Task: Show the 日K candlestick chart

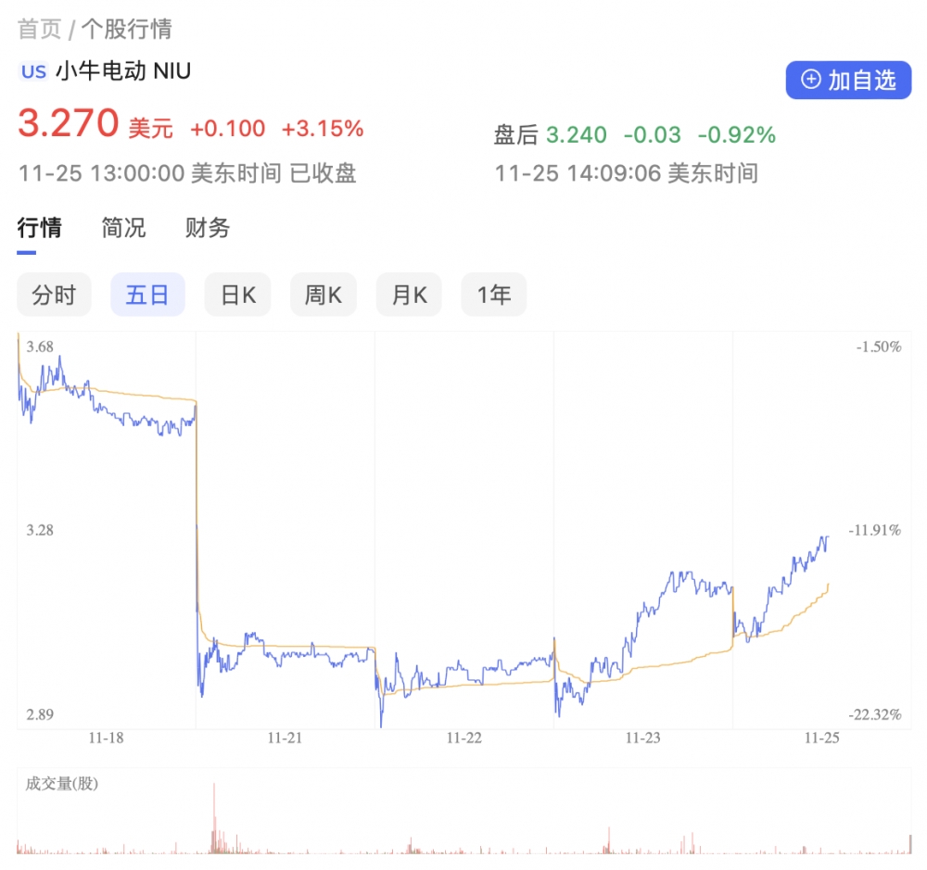Action: coord(237,296)
